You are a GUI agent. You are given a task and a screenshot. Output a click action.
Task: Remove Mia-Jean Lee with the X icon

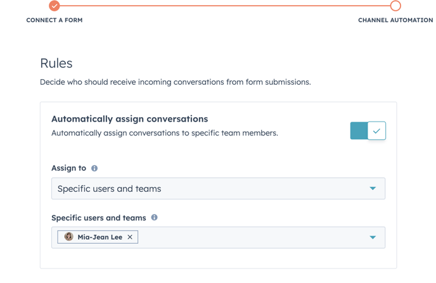tap(130, 237)
